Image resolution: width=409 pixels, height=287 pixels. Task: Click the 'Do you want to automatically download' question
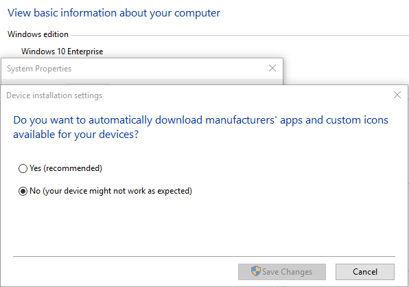(201, 120)
